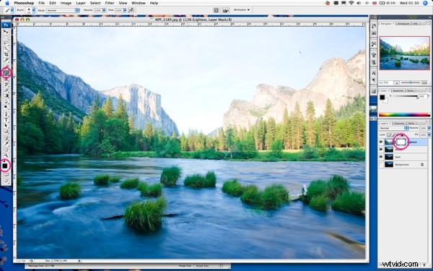Open the Layer menu
The image size is (433, 271).
pyautogui.click(x=81, y=3)
